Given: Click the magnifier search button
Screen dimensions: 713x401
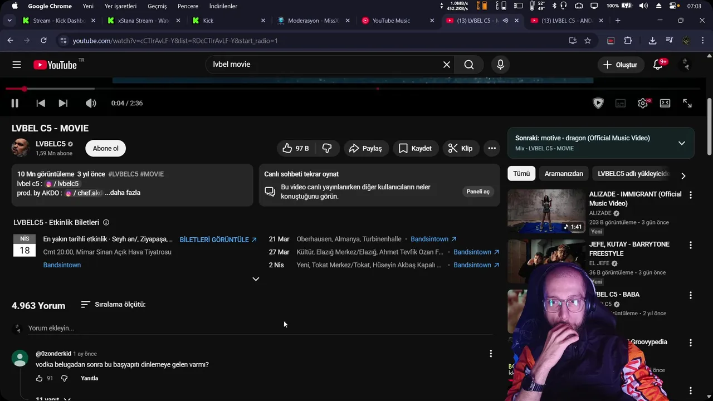Looking at the screenshot, I should [x=469, y=65].
